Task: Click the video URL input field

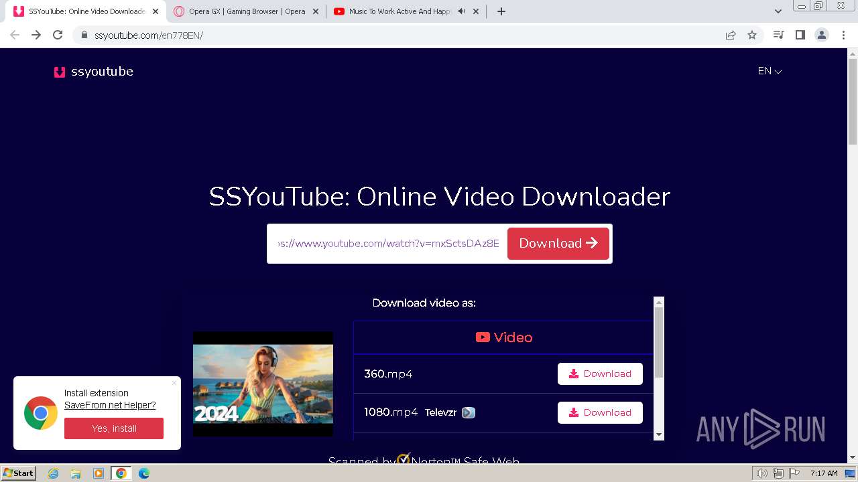Action: 388,244
